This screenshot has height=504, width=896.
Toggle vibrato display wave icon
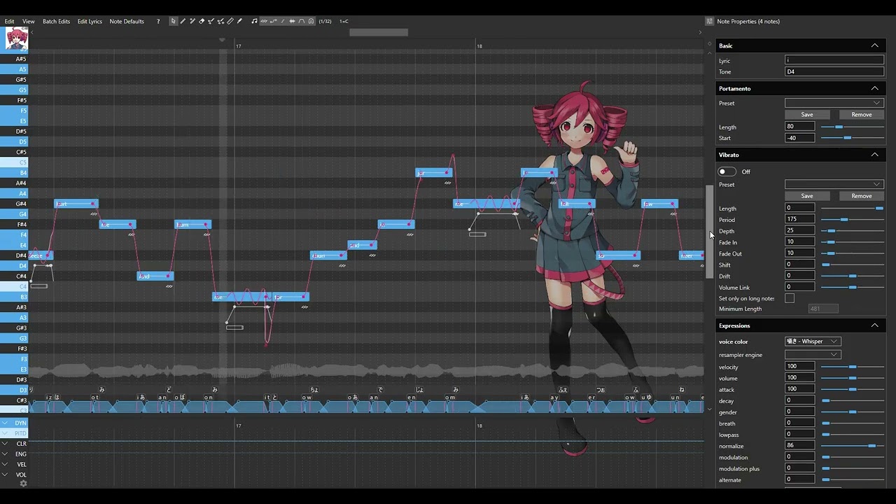264,21
